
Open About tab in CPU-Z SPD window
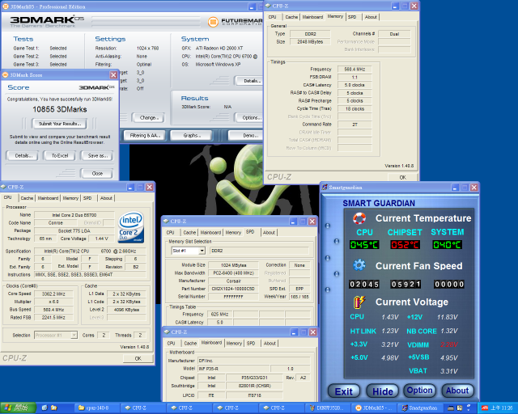click(269, 232)
